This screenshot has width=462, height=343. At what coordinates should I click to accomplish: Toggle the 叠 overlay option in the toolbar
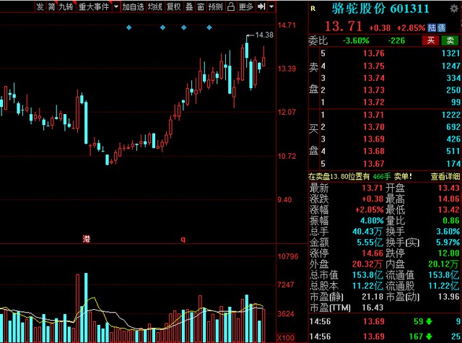coord(189,7)
